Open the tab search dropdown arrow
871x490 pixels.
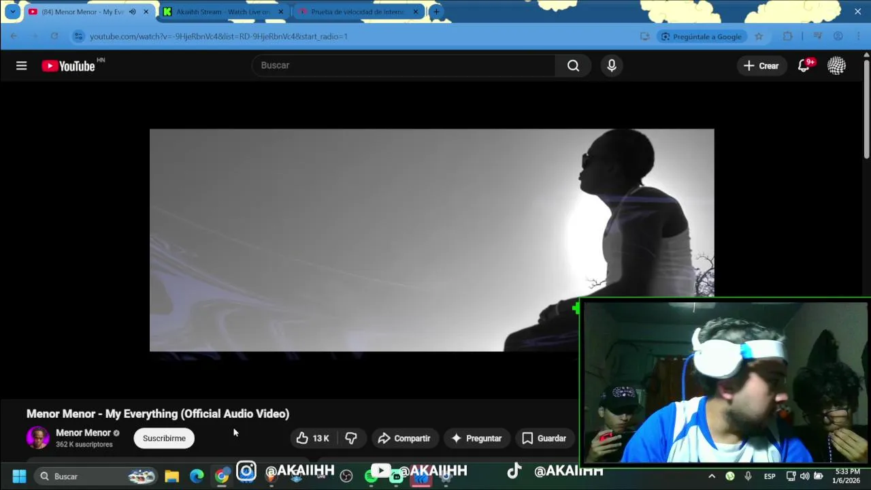(12, 12)
